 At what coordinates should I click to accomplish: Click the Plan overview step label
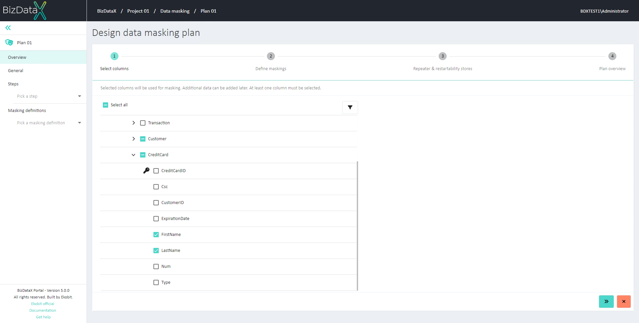coord(612,69)
